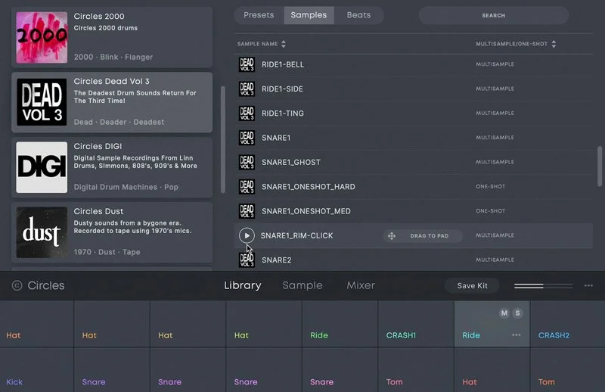
Task: Mute the selected Ride pad
Action: [x=504, y=313]
